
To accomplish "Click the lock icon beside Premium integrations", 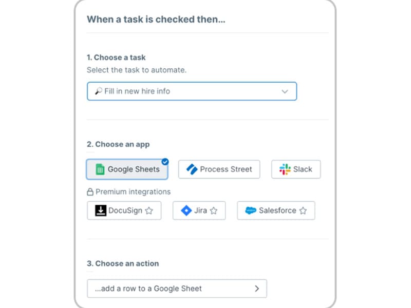I will 90,192.
